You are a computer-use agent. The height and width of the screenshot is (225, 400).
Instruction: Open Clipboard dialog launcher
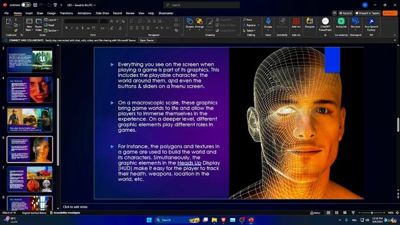coord(22,35)
